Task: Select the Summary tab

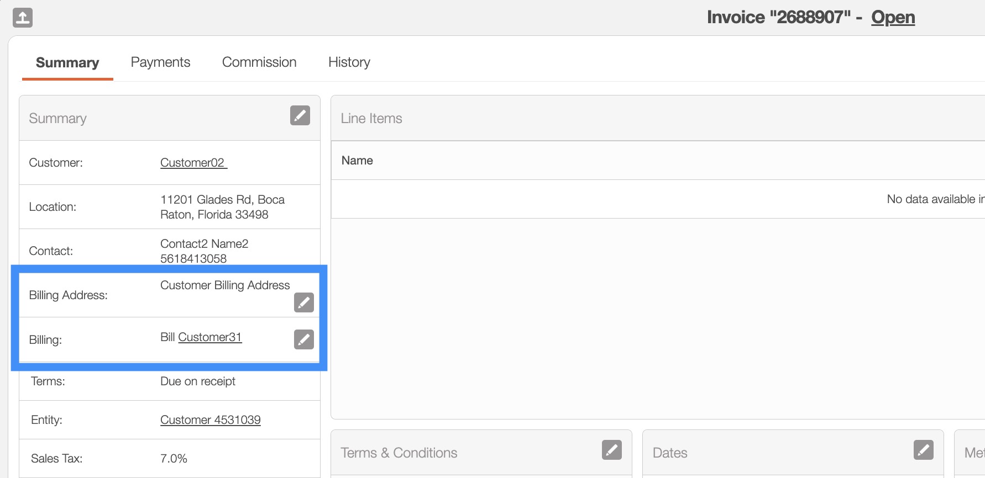Action: [x=67, y=63]
